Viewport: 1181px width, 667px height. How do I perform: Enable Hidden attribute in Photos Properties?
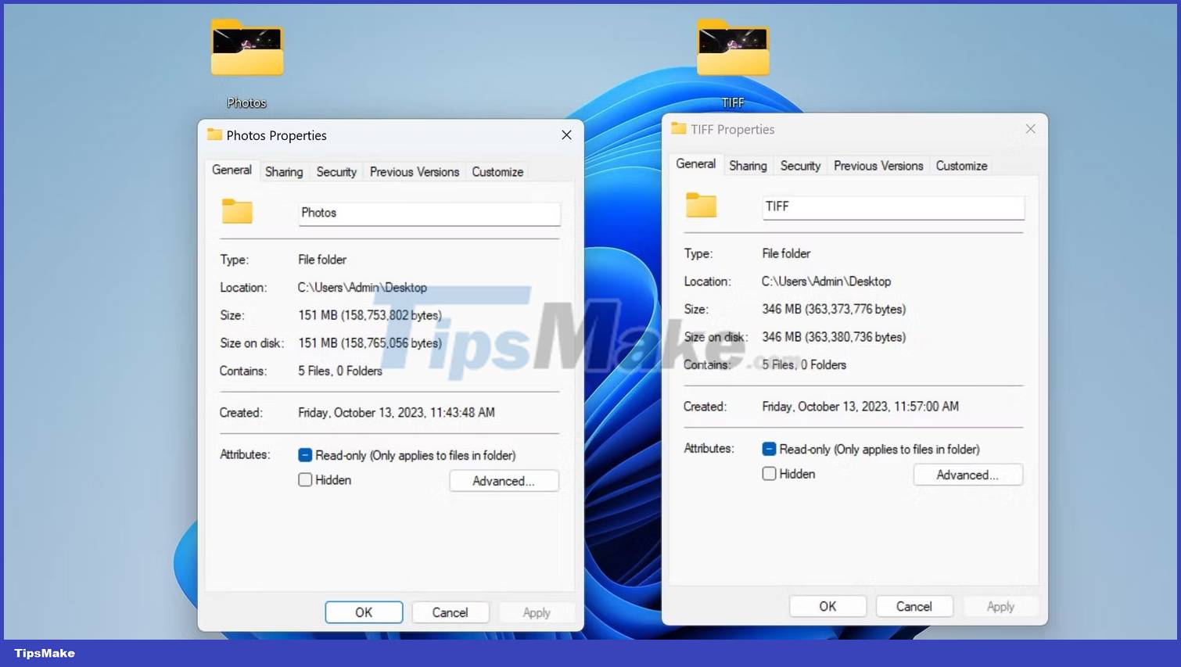[305, 480]
